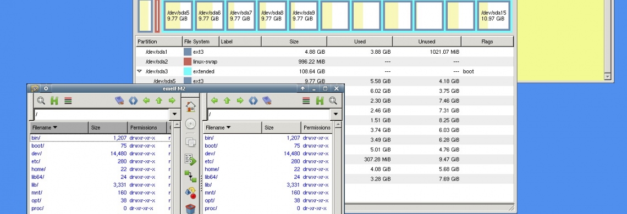Screen dimensions: 627x214
Task: Open find tool in left emelFM2 pane
Action: coord(41,100)
